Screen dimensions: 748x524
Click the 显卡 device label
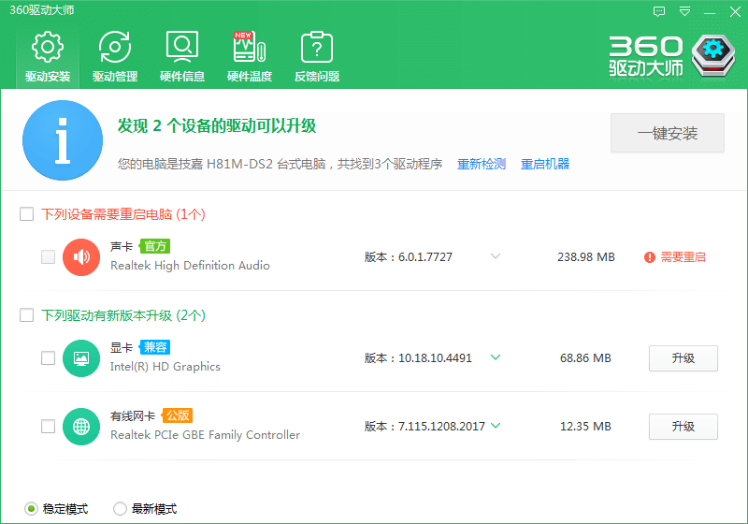click(x=122, y=347)
